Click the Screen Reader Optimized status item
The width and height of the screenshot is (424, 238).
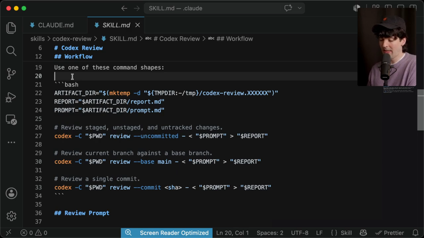pyautogui.click(x=174, y=233)
